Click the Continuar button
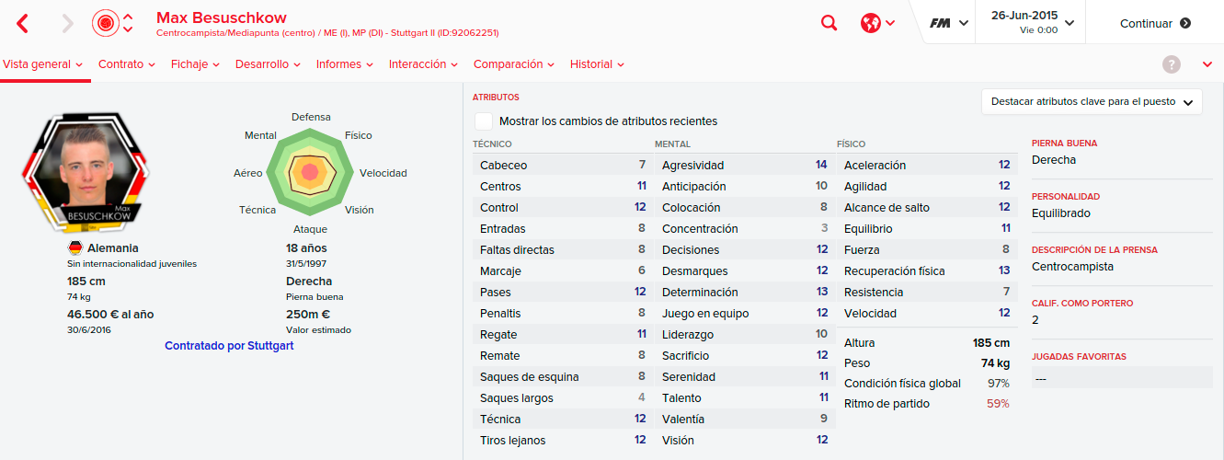The image size is (1224, 460). [x=1155, y=24]
